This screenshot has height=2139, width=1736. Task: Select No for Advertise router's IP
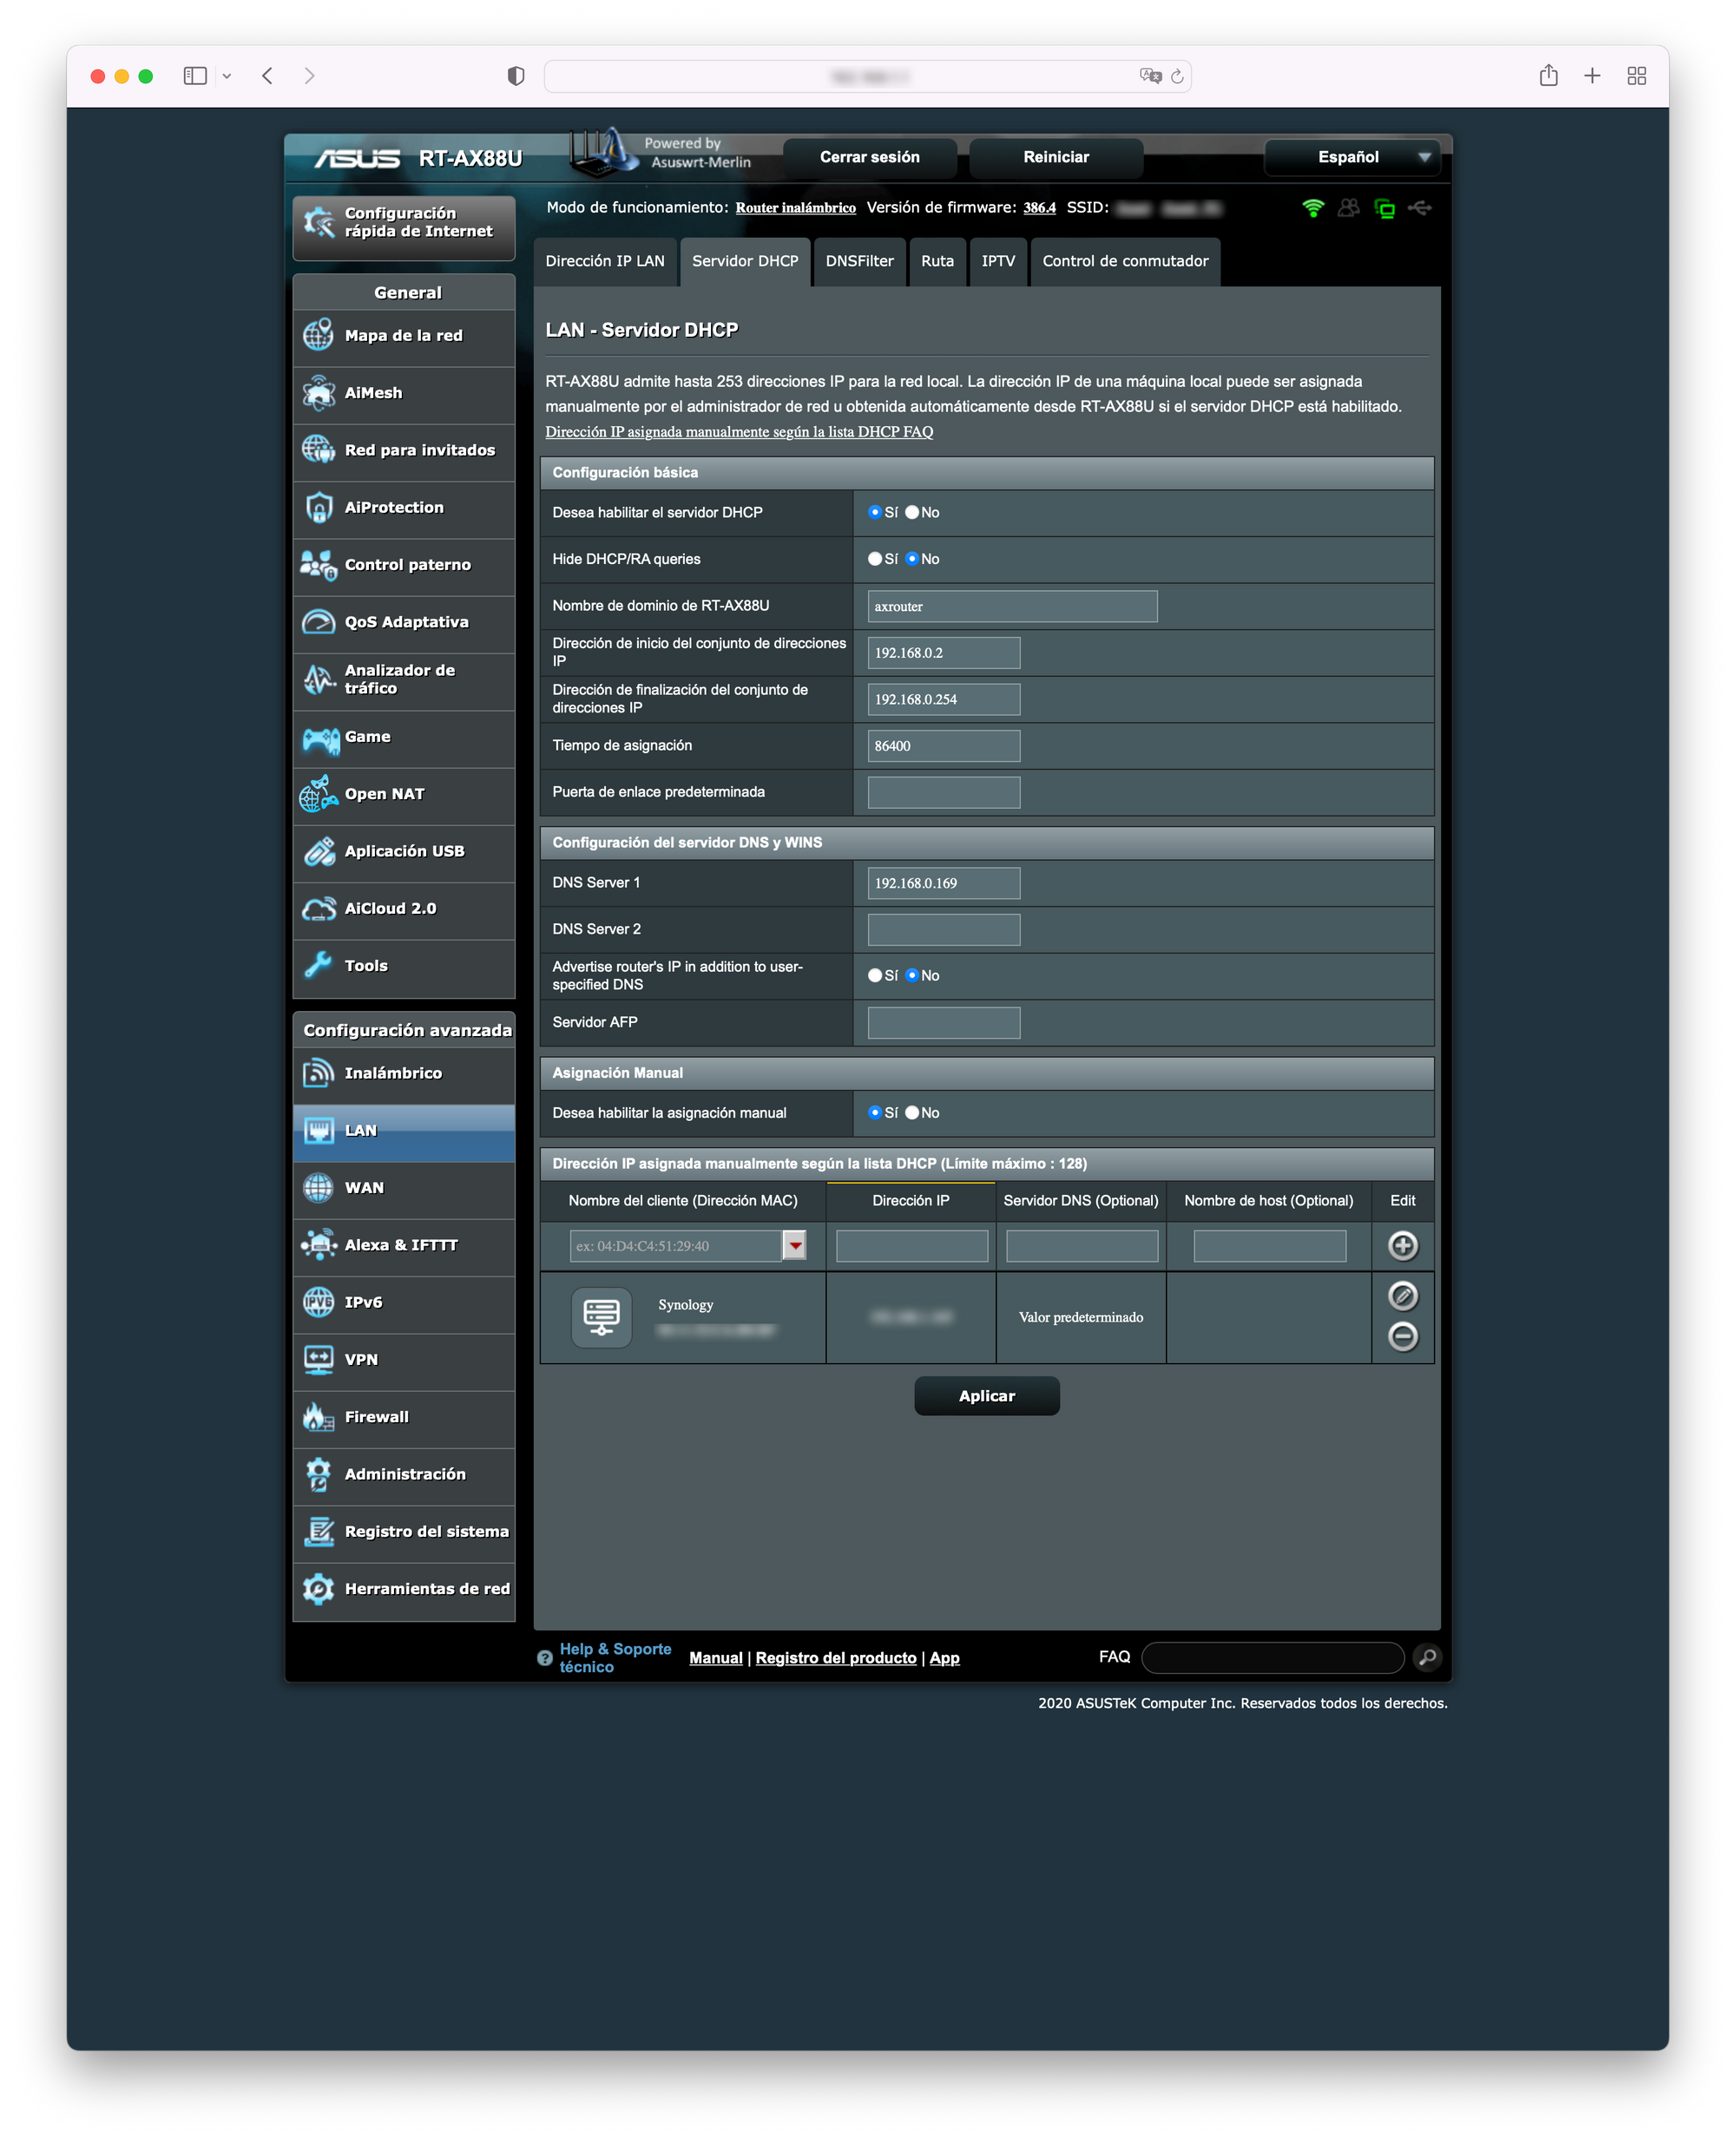[912, 975]
